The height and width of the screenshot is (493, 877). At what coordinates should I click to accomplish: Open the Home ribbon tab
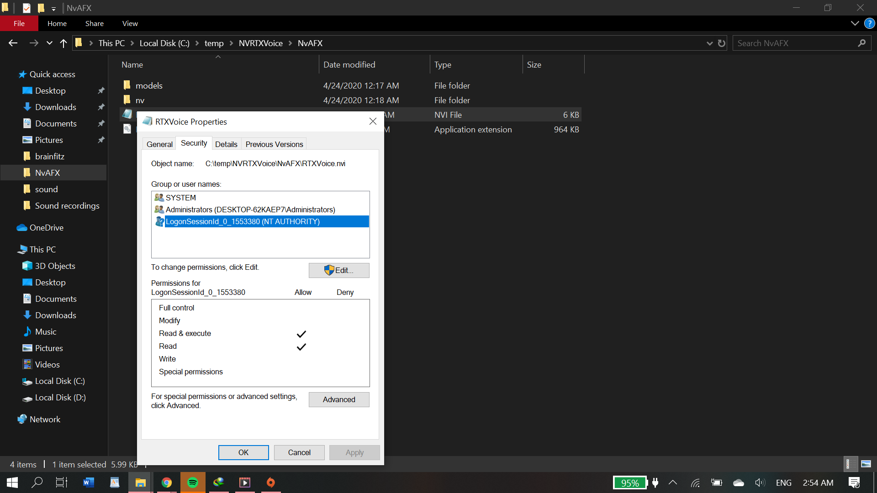click(x=57, y=23)
